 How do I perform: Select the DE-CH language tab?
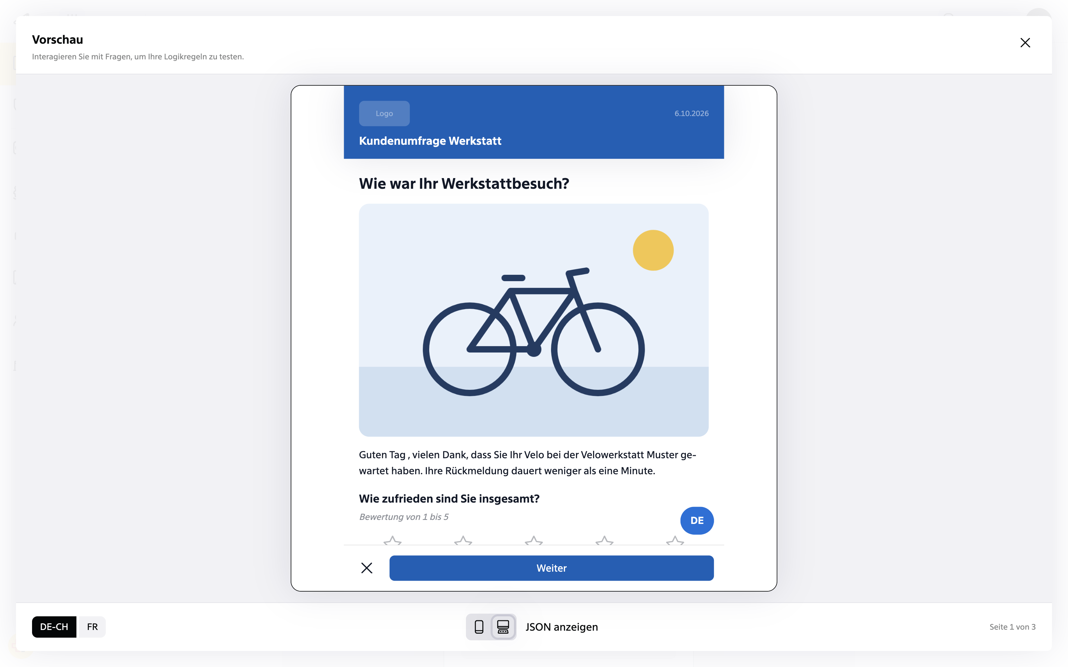54,627
